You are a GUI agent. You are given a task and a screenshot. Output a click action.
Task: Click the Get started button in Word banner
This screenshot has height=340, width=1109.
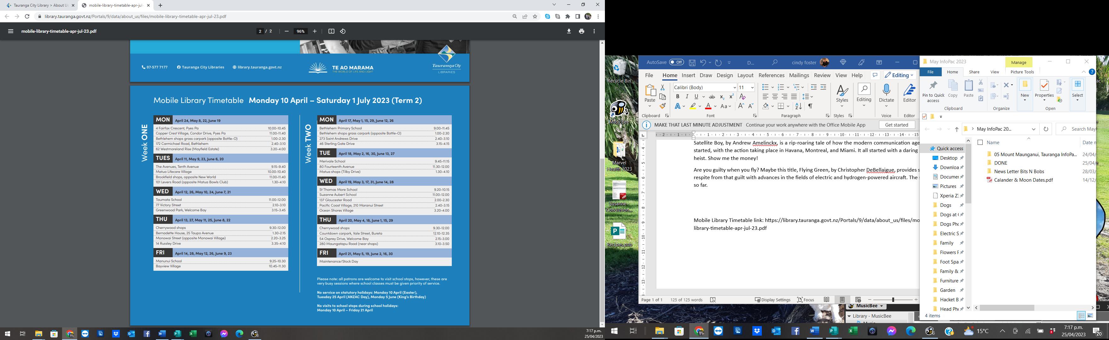point(897,125)
